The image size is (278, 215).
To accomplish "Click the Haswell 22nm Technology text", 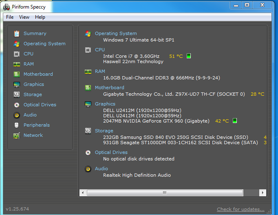I will tap(133, 61).
